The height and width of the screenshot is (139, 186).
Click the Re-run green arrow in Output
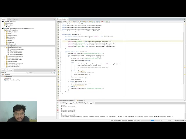click(58, 105)
